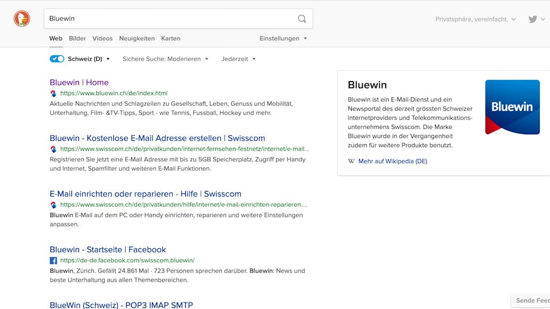The width and height of the screenshot is (550, 309).
Task: Click the DuckDuckGo duck logo
Action: coord(21,19)
